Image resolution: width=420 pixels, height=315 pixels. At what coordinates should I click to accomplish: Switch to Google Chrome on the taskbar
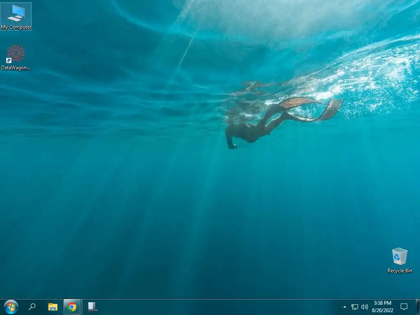(72, 307)
